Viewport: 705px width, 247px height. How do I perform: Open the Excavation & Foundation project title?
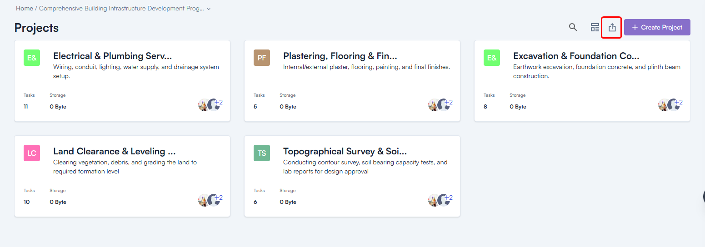(x=576, y=56)
